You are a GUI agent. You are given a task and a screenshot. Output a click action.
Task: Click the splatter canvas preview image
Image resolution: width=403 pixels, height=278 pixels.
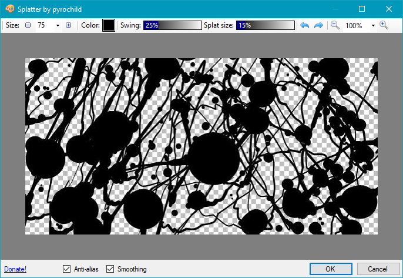point(201,146)
